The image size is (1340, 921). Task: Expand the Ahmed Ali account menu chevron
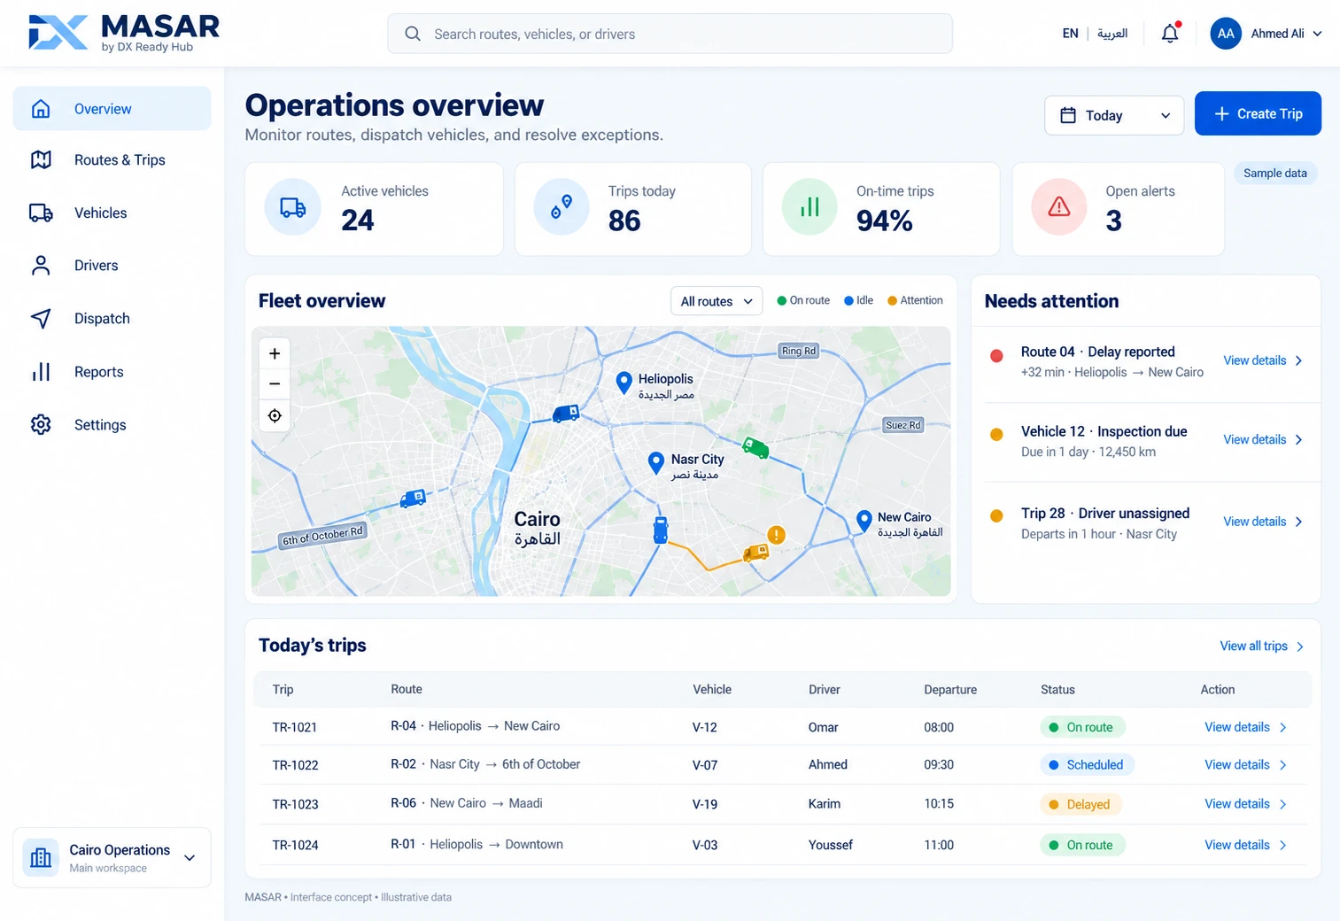[1317, 34]
